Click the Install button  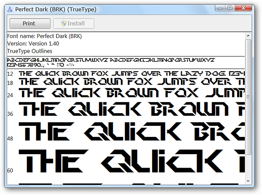tap(74, 23)
